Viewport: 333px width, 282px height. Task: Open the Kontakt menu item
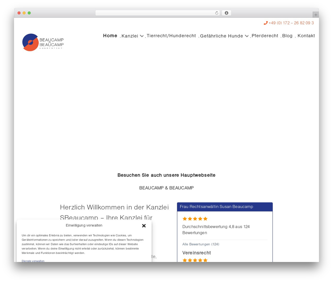(x=306, y=36)
